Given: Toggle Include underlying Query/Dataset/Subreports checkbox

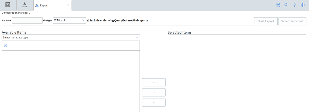Looking at the screenshot, I should coord(88,20).
